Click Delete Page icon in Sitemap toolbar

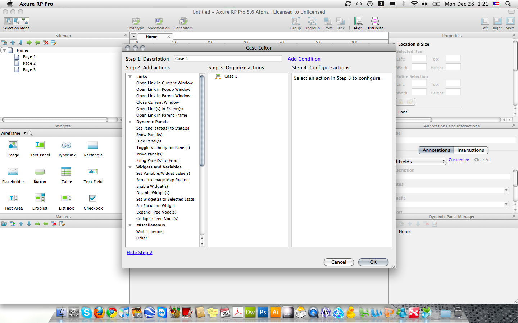46,43
